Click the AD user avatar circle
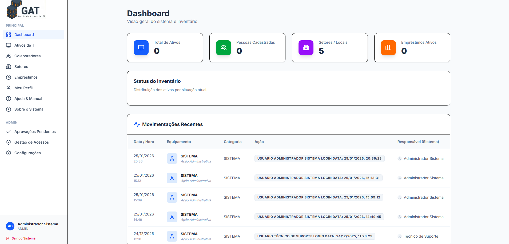Screen dimensions: 509x244 [x=10, y=226]
